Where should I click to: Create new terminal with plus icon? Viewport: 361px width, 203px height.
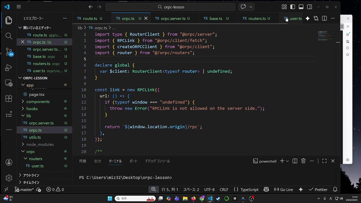click(x=282, y=161)
